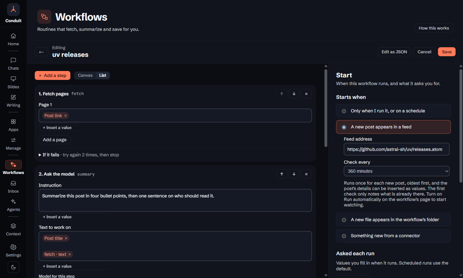The width and height of the screenshot is (463, 278).
Task: Click the Feed address input field
Action: [396, 149]
